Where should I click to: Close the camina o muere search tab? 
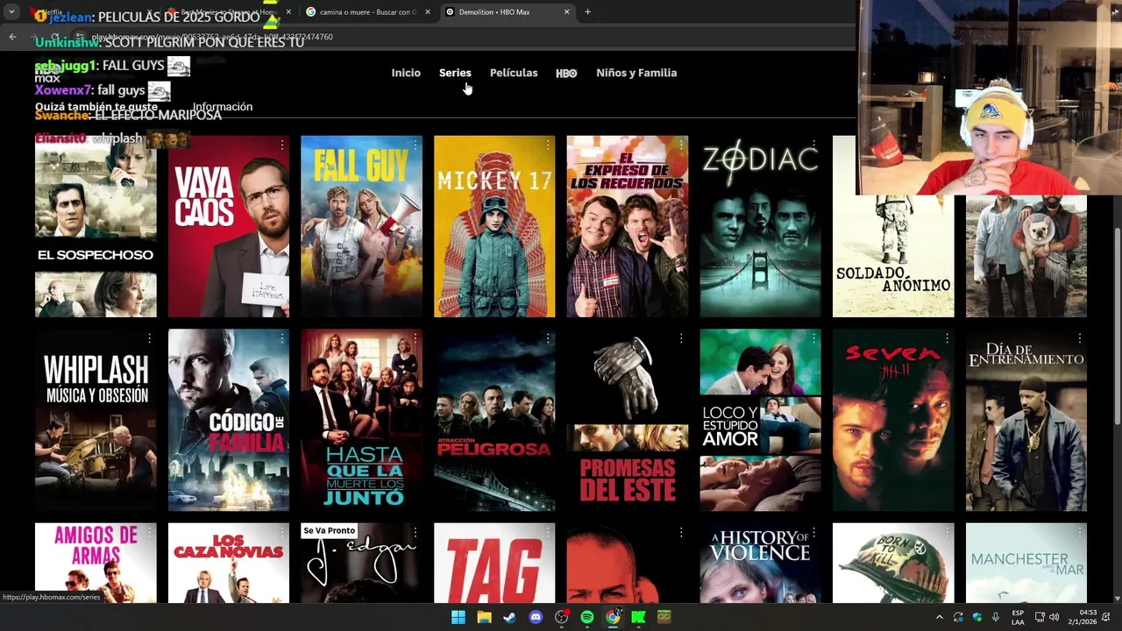(x=428, y=12)
